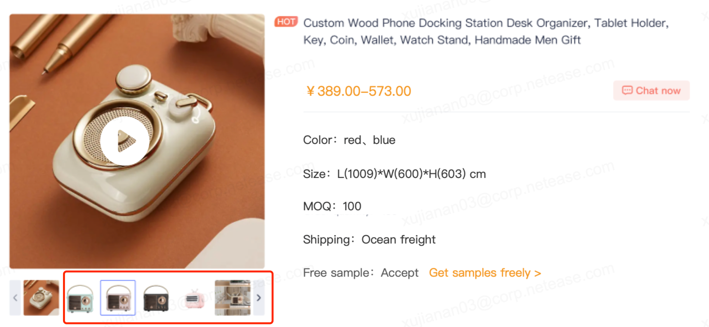This screenshot has height=327, width=709.
Task: Open Get samples freely link
Action: (x=485, y=273)
